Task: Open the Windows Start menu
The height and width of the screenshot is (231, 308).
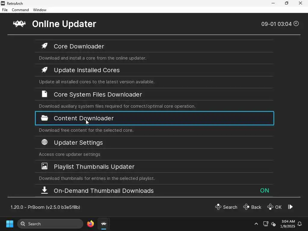Action: point(10,224)
